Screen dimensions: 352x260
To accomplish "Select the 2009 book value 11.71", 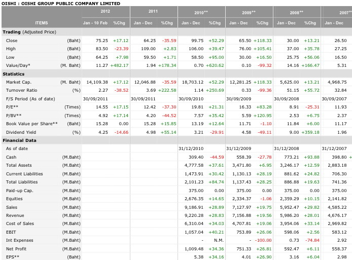I will 245,124.
